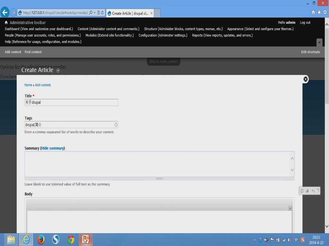329x246 pixels.
Task: Open the Configuration admin menu item
Action: coord(163,35)
